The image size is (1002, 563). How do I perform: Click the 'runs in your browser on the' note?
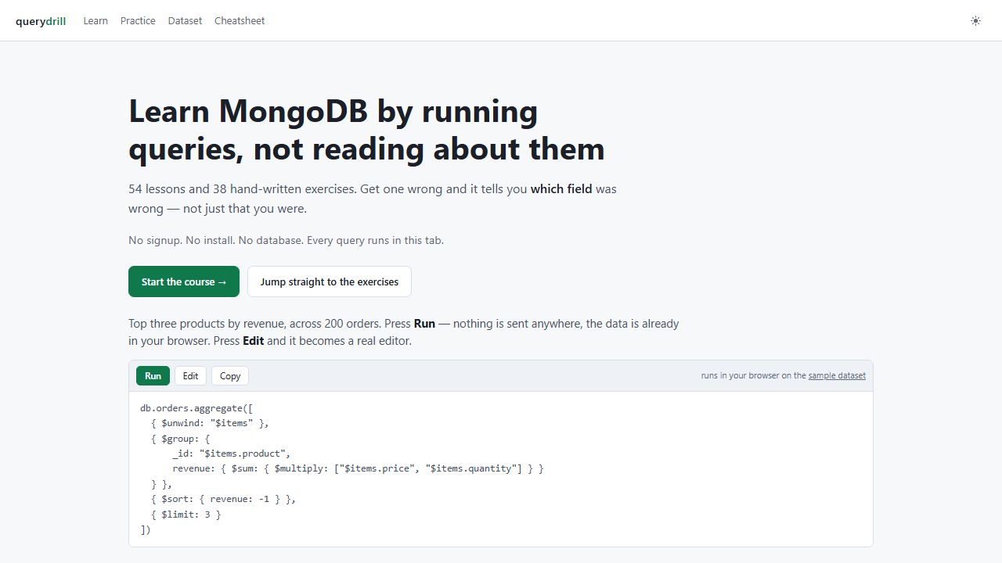click(x=754, y=375)
